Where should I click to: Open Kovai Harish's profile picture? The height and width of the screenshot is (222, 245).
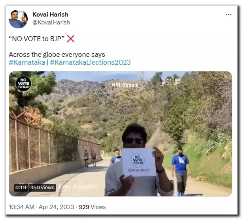18,19
